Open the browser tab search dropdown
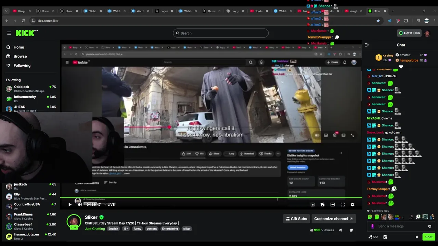Image resolution: width=438 pixels, height=246 pixels. (6, 11)
